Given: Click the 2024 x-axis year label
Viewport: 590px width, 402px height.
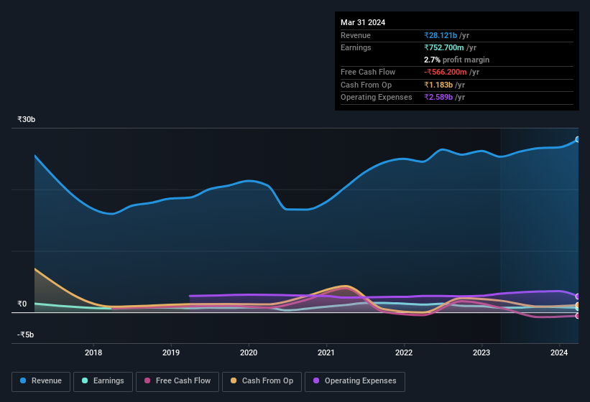Looking at the screenshot, I should coord(559,352).
